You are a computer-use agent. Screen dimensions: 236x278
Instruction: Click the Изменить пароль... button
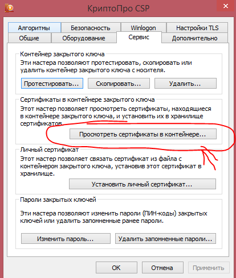tap(66, 239)
